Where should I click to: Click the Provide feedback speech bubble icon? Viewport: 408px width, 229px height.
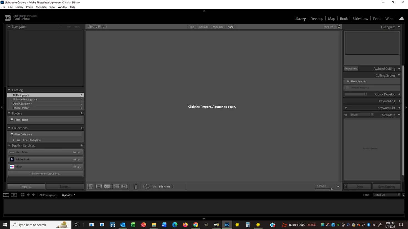[x=347, y=87]
